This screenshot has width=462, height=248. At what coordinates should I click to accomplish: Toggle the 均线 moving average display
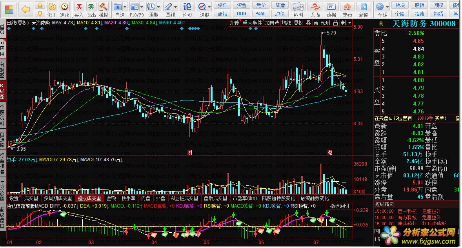point(286,23)
